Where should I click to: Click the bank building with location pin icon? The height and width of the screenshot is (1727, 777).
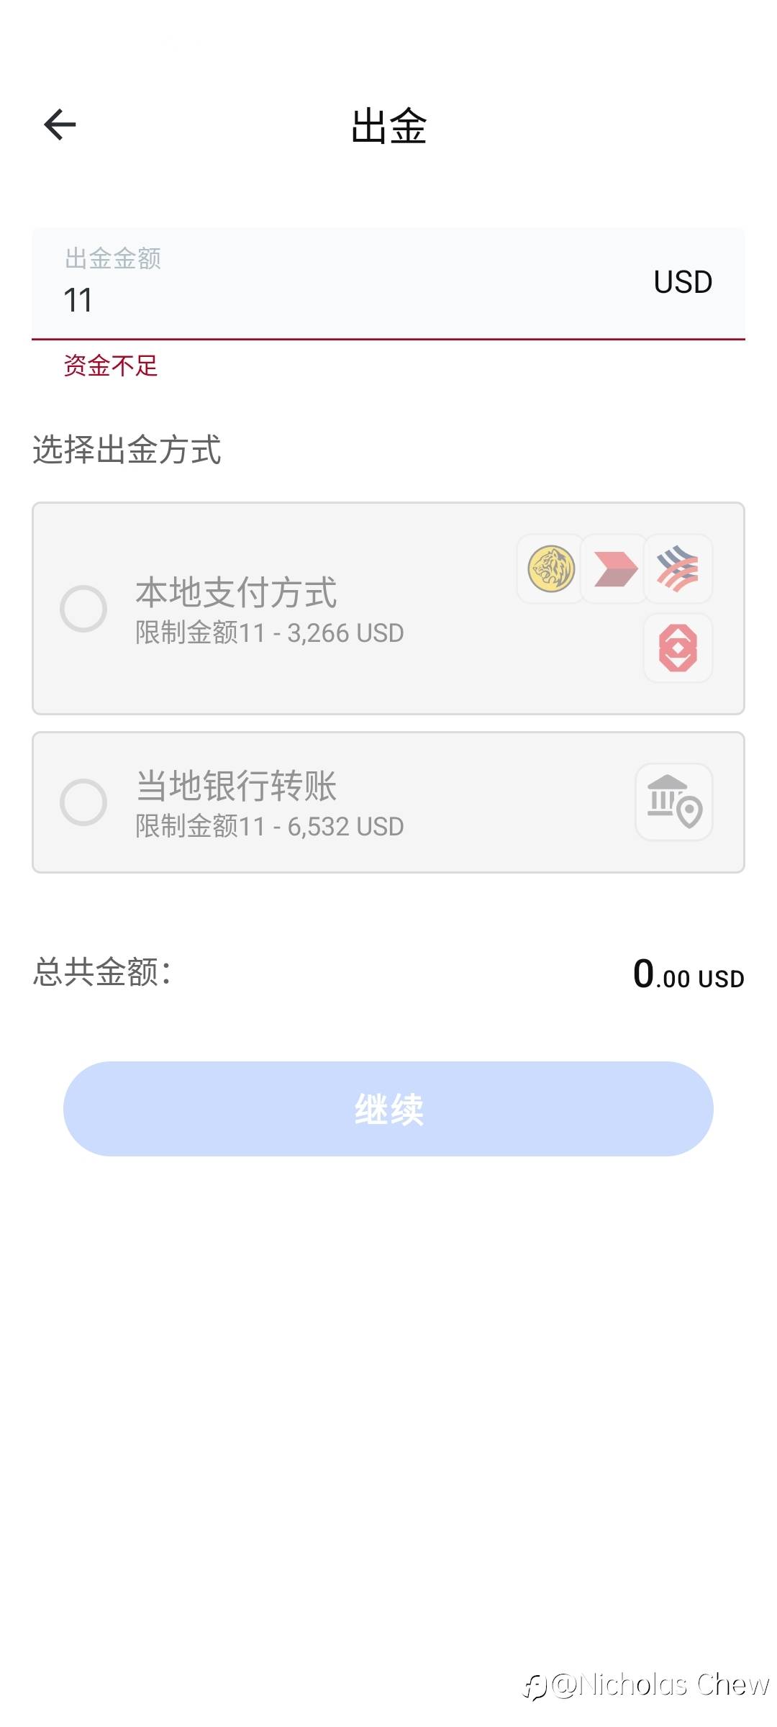click(674, 802)
